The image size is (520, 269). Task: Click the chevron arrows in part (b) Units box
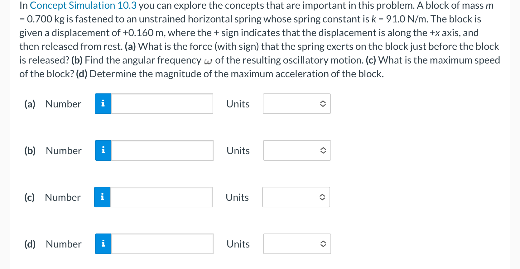point(323,150)
